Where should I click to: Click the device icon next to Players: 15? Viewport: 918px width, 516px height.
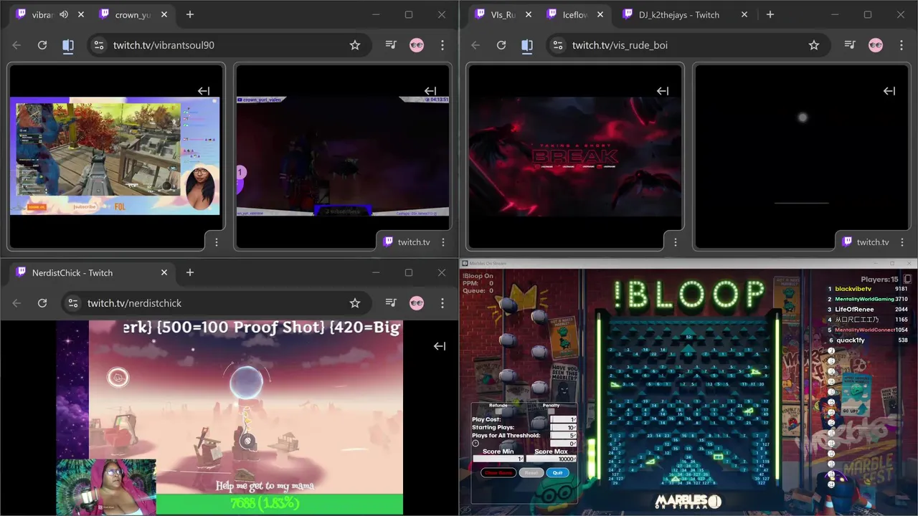[907, 279]
